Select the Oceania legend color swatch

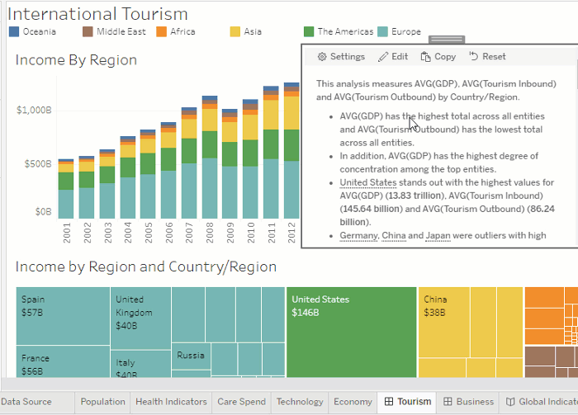pos(14,32)
